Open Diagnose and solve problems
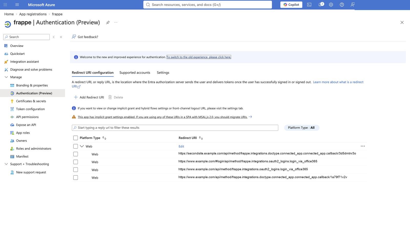410x244 pixels. coord(31,70)
